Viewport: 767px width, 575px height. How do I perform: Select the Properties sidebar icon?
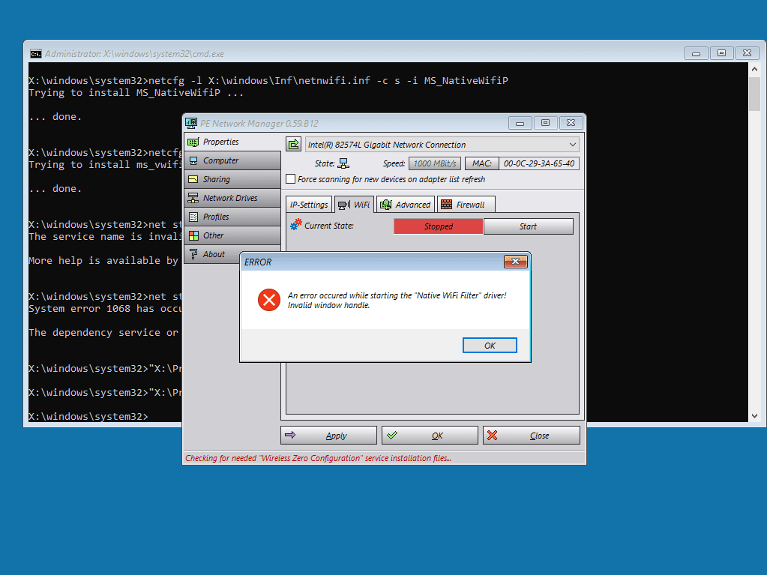[193, 141]
